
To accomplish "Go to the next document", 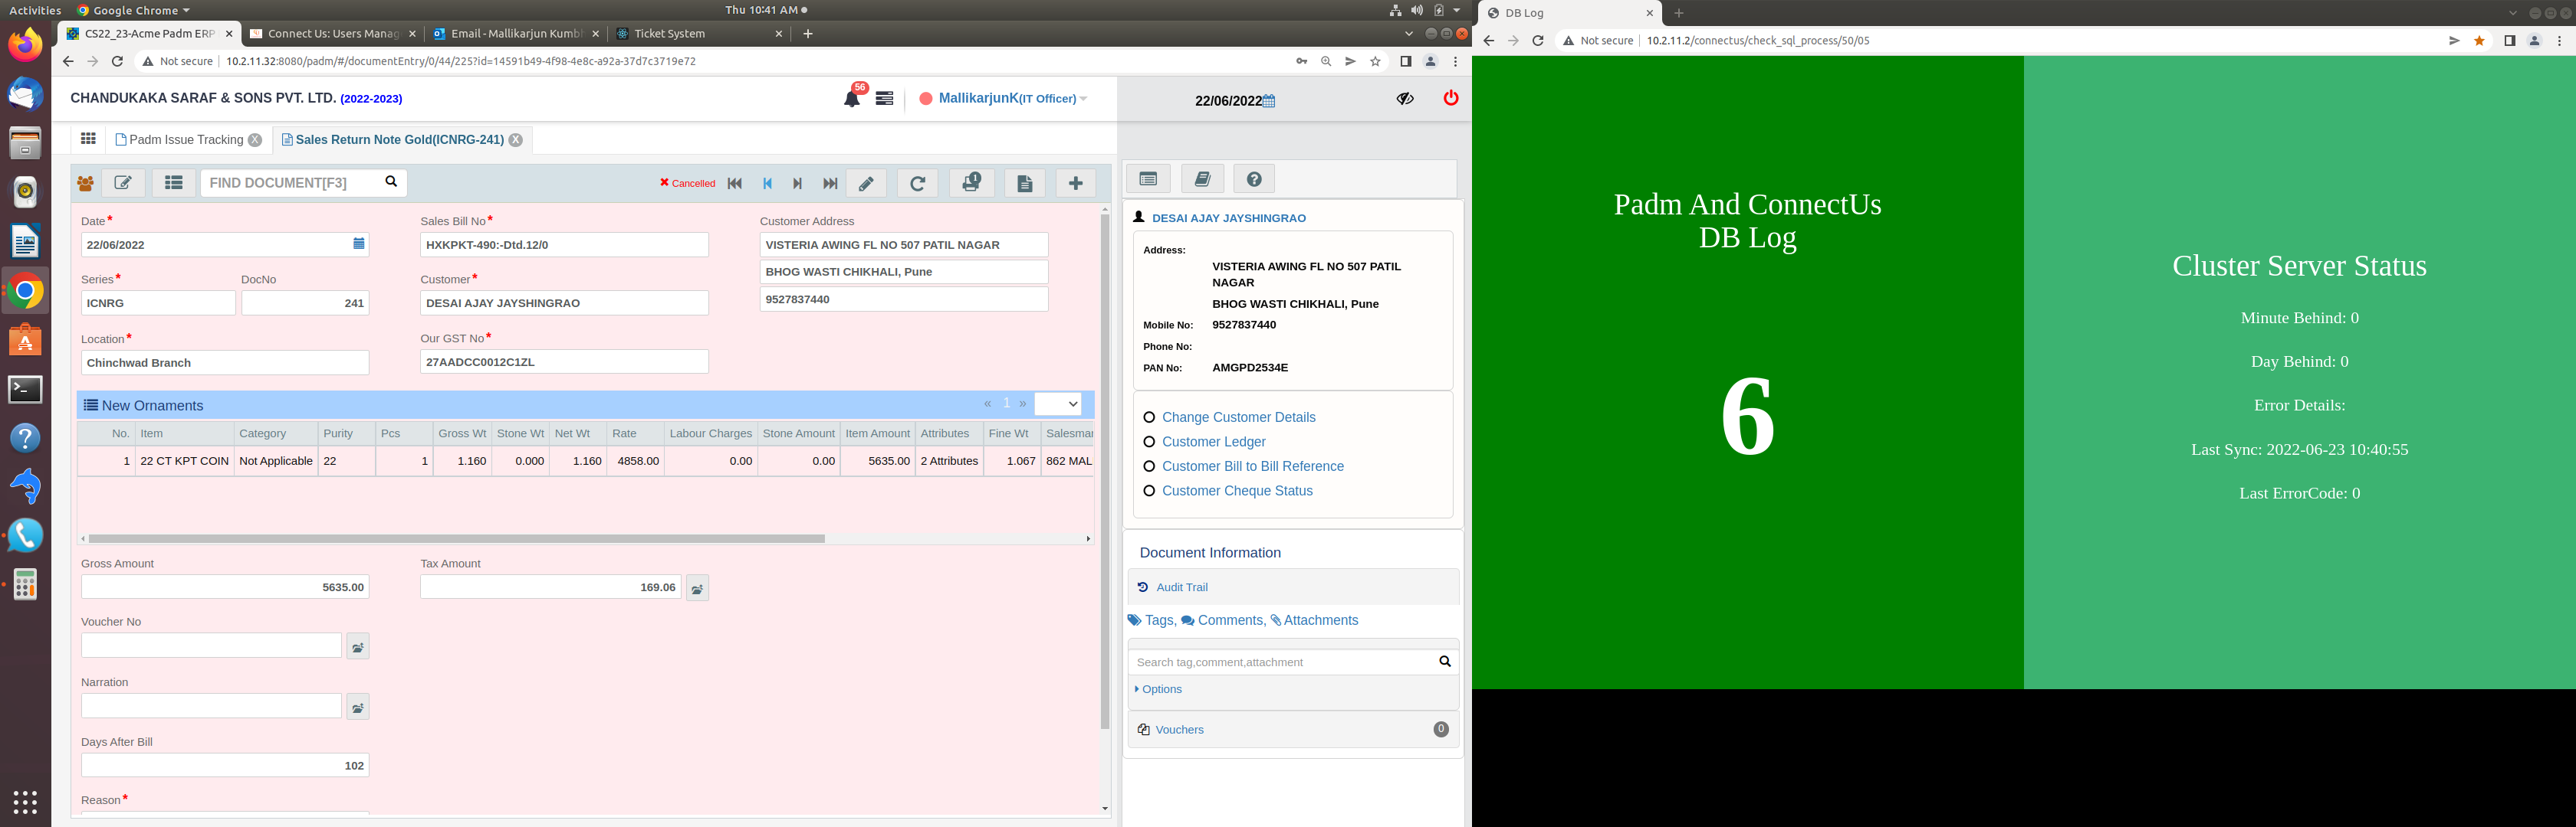I will 797,183.
